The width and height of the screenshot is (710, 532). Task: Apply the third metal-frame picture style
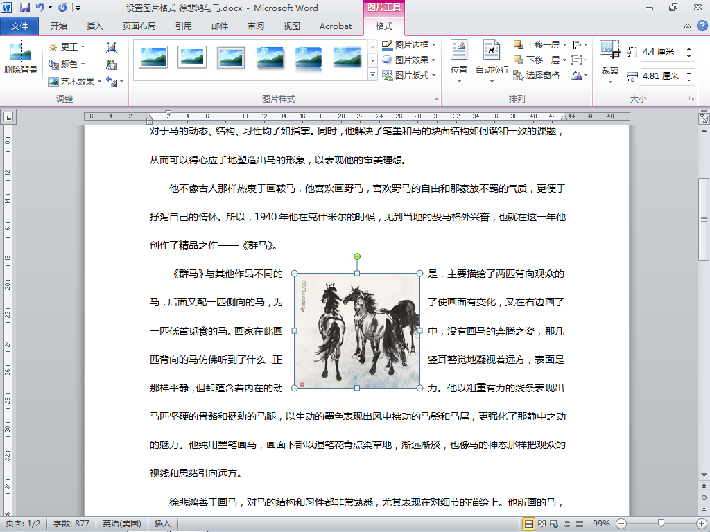tap(231, 57)
